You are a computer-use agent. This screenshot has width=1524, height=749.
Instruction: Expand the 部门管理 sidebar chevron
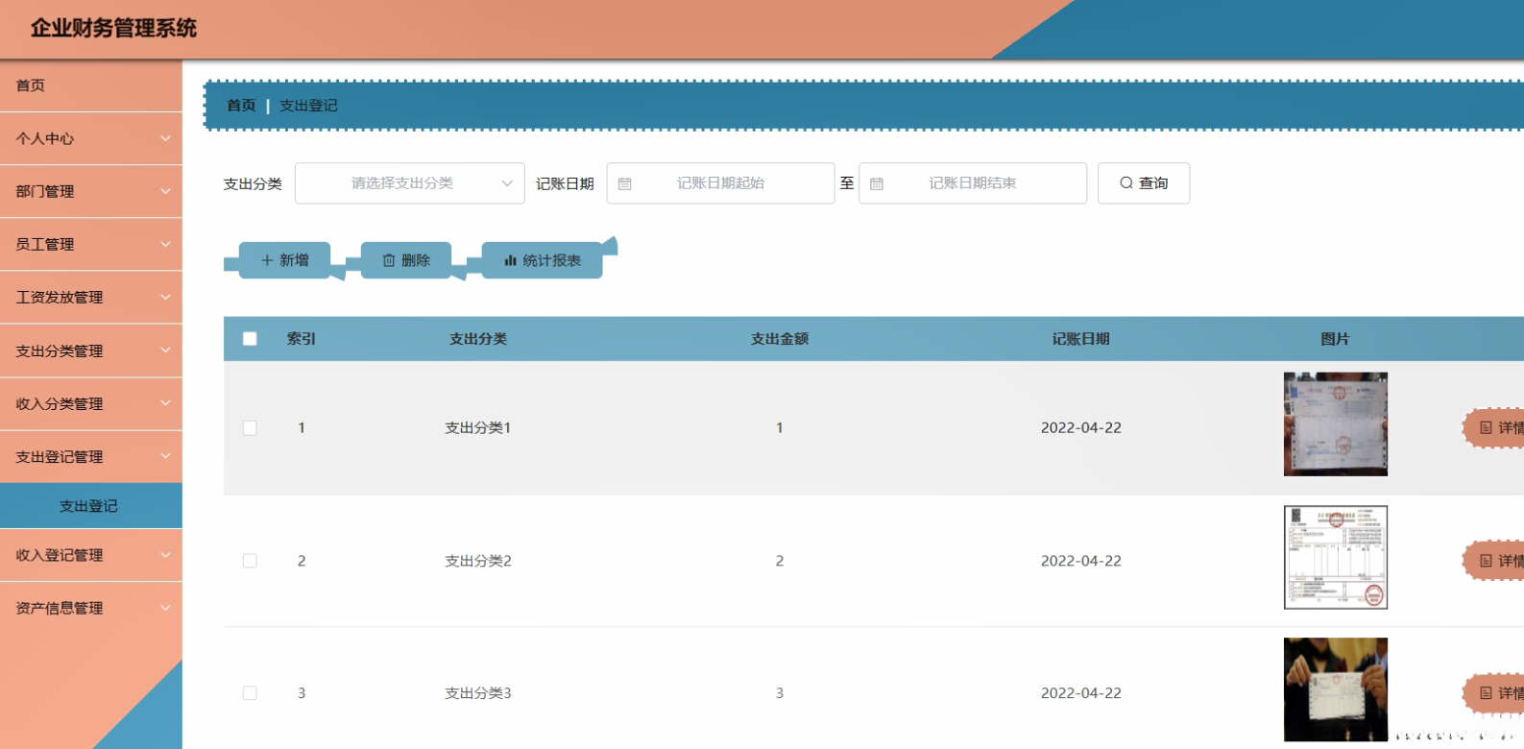[x=165, y=191]
